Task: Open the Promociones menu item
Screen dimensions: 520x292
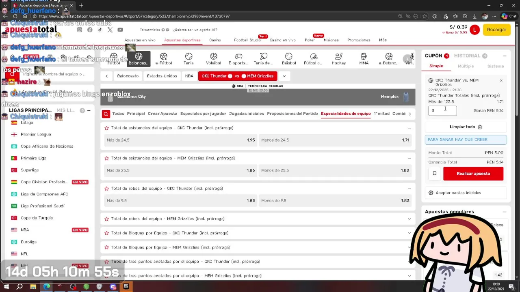Action: coord(358,40)
